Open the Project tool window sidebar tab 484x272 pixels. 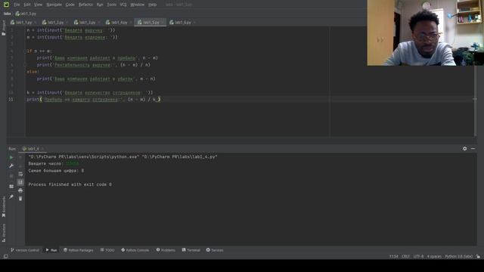[4, 28]
